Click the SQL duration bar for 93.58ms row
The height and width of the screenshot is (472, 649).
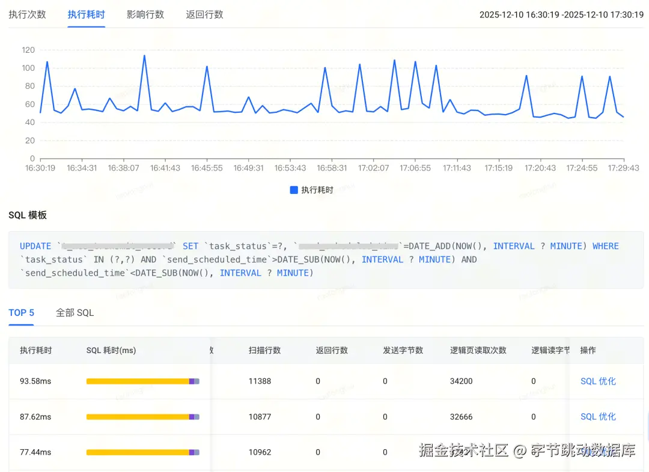[x=143, y=381]
